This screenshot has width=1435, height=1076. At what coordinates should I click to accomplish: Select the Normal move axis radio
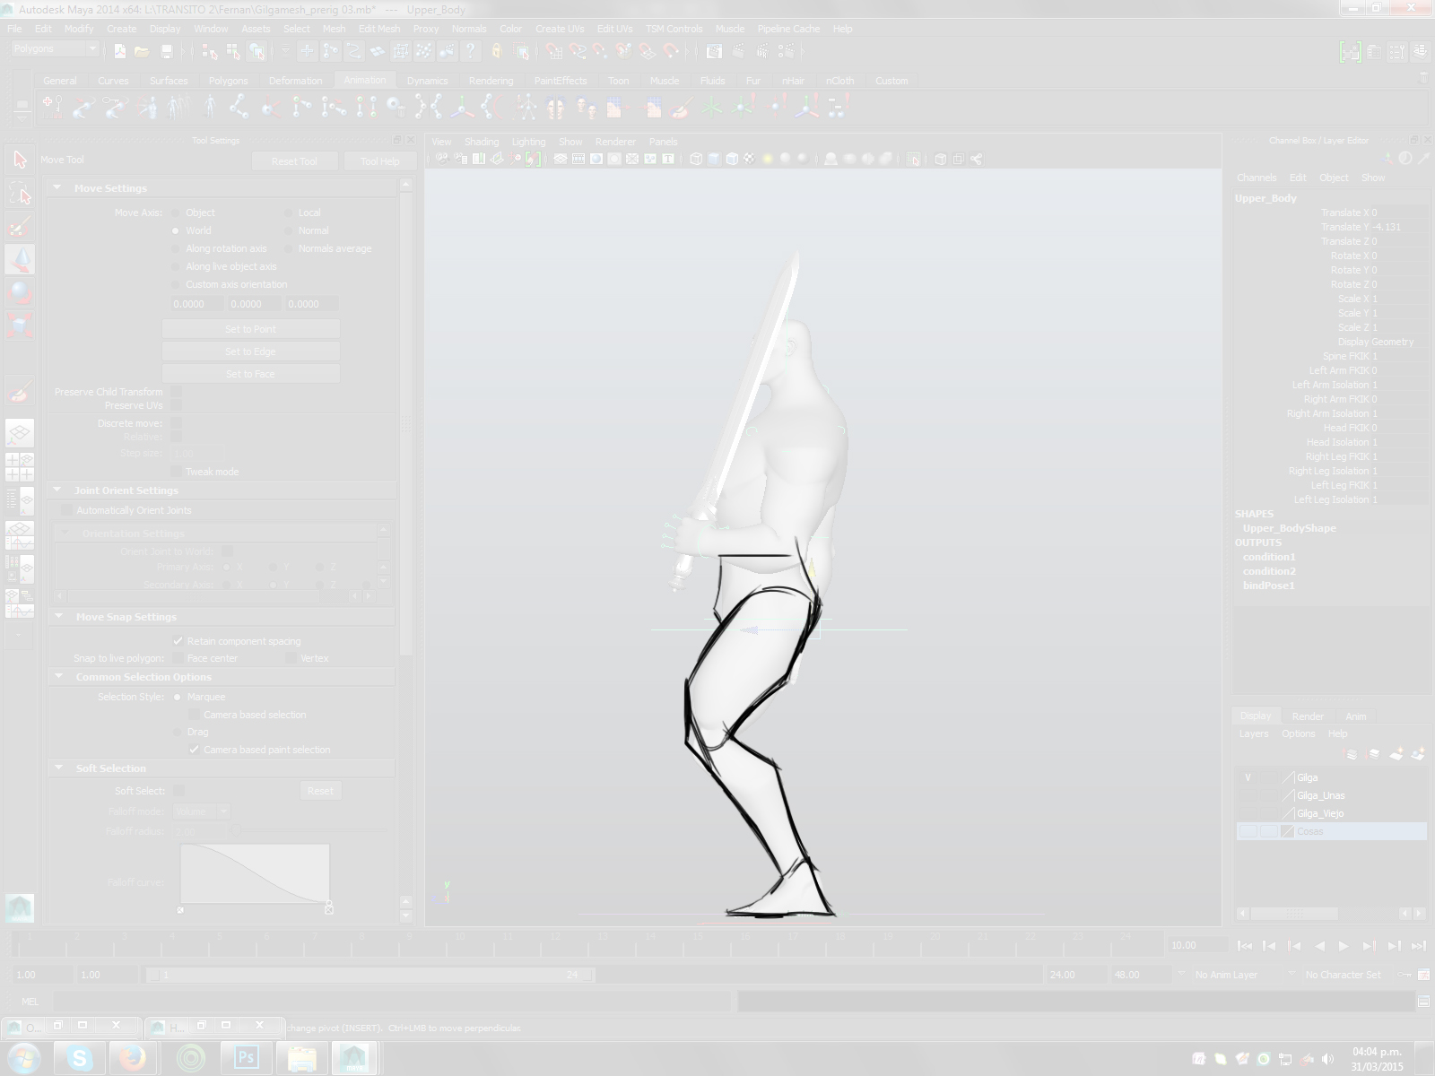pyautogui.click(x=289, y=230)
